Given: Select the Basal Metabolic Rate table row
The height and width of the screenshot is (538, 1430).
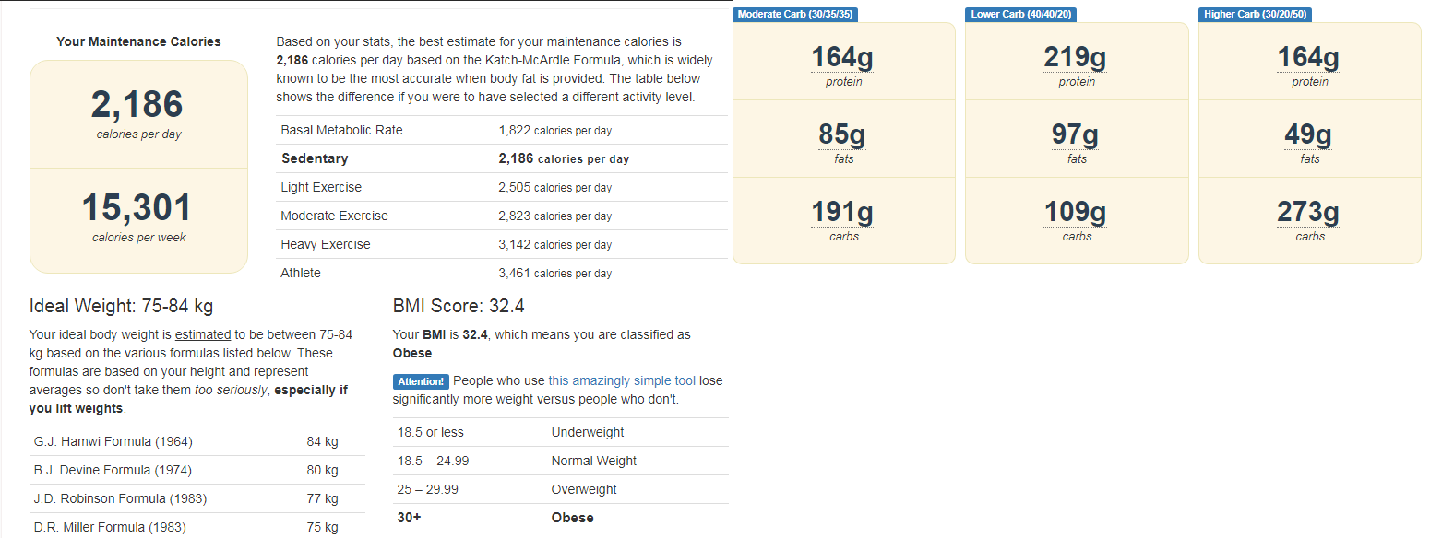Looking at the screenshot, I should (x=501, y=130).
